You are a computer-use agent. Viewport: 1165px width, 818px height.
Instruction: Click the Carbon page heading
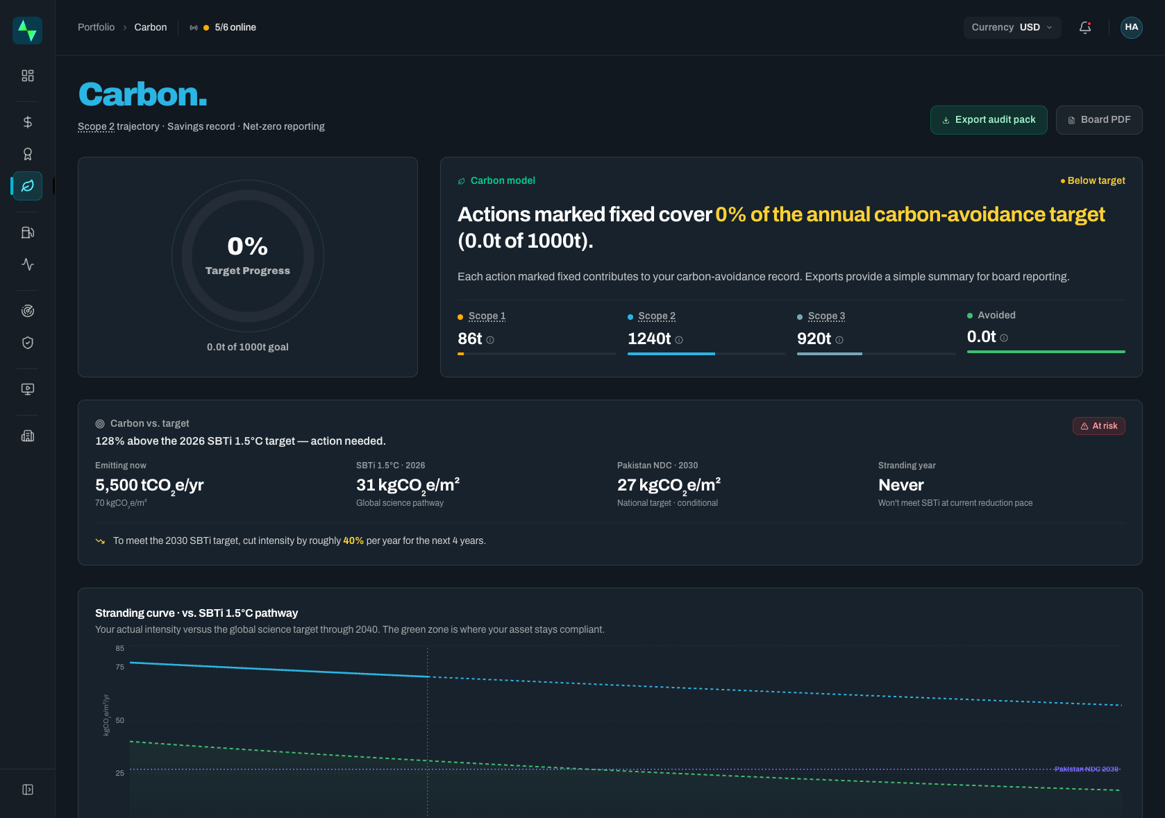pos(143,94)
